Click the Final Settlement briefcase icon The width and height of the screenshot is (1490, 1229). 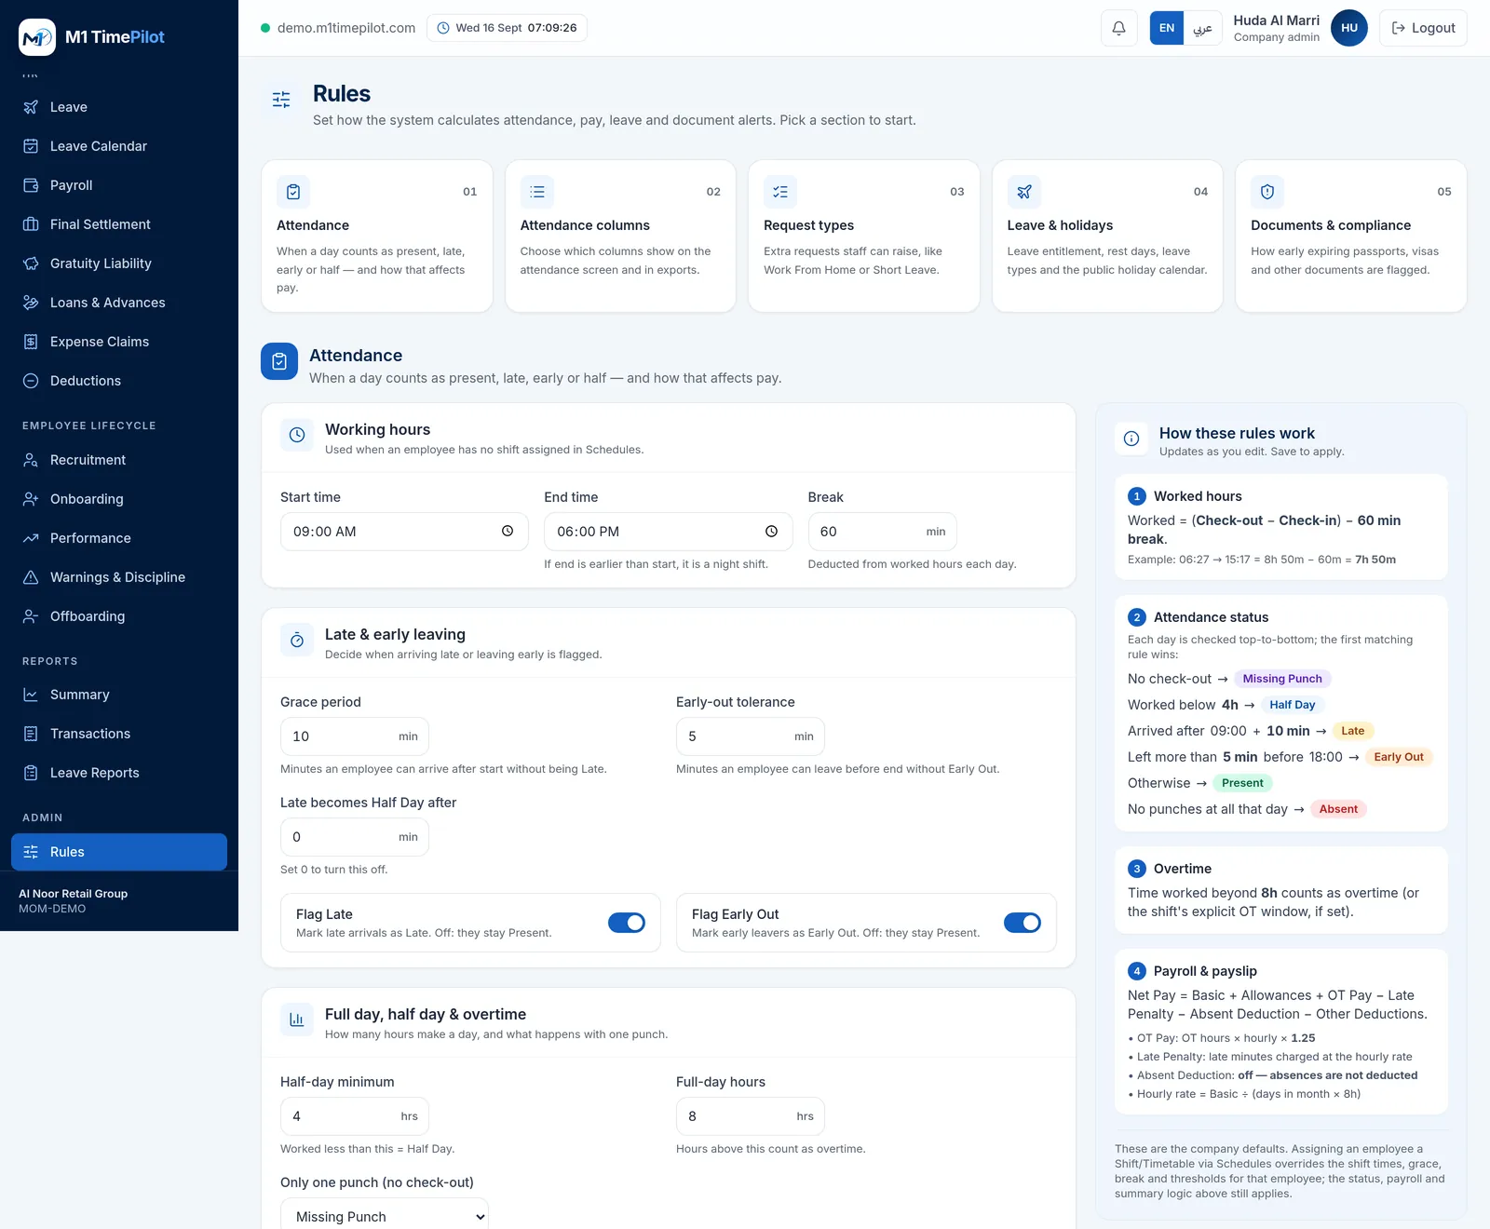(x=31, y=224)
